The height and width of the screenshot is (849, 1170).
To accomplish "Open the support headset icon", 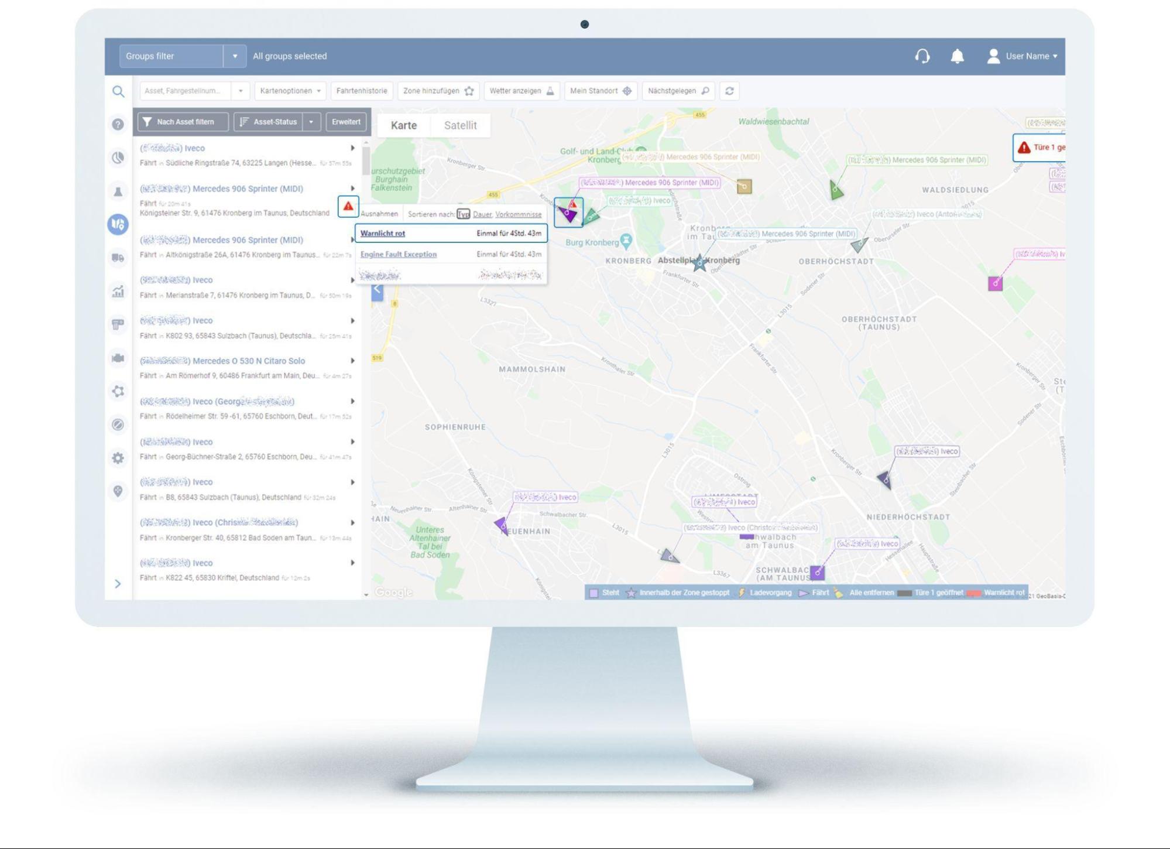I will pos(922,56).
